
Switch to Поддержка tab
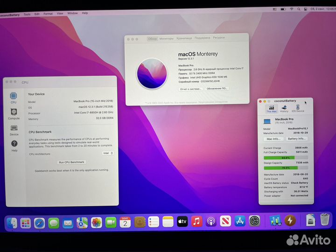point(202,38)
